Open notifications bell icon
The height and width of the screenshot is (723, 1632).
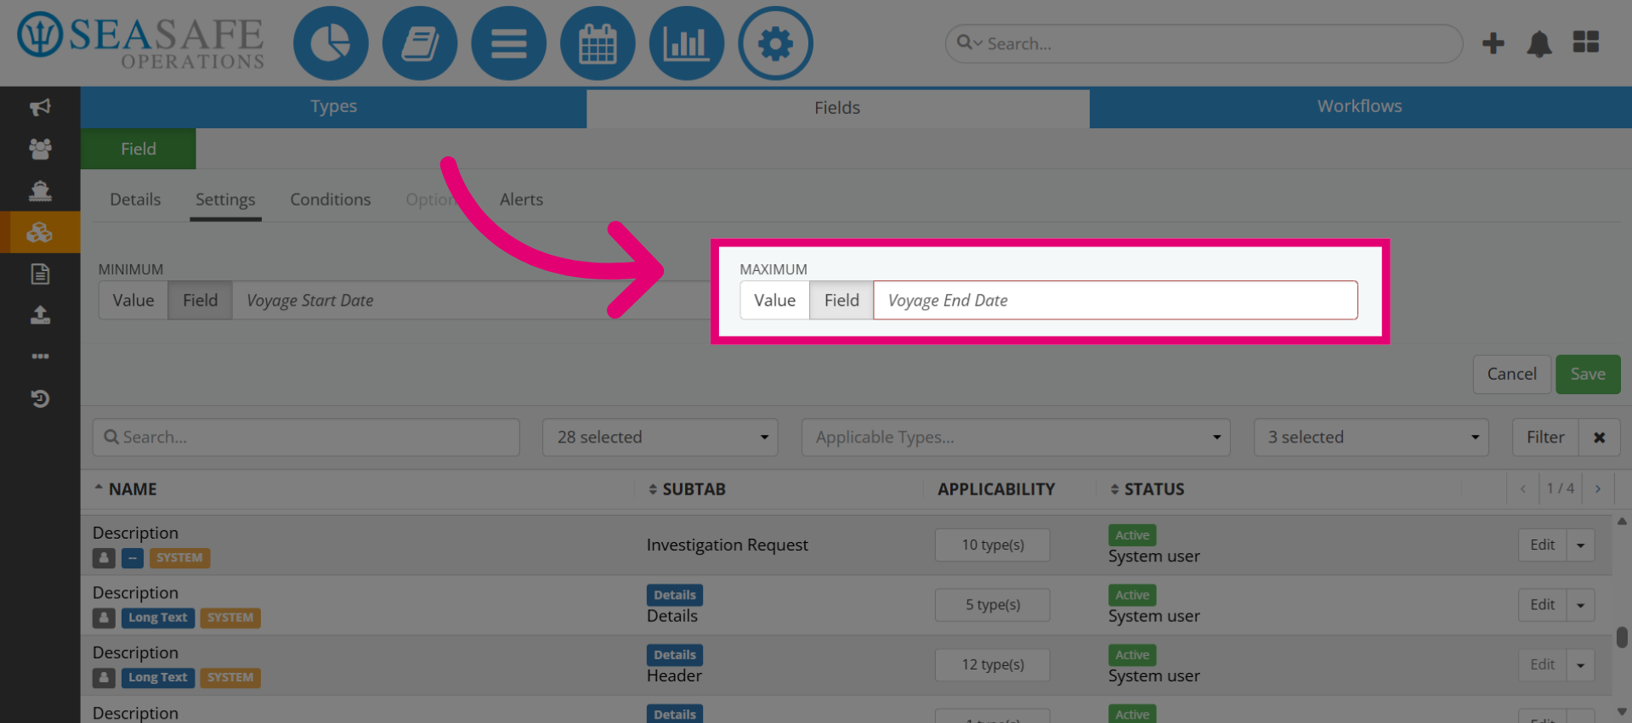[1539, 43]
